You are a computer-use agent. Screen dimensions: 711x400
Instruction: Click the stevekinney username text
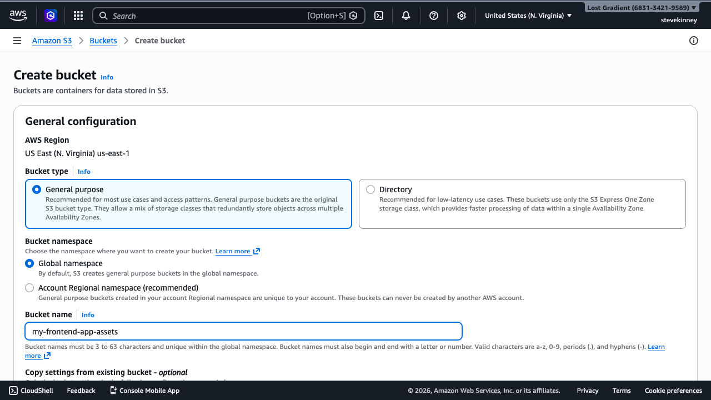coord(679,20)
